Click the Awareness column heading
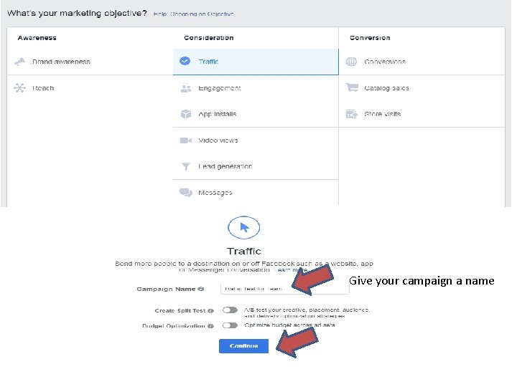Image resolution: width=517 pixels, height=387 pixels. click(37, 38)
